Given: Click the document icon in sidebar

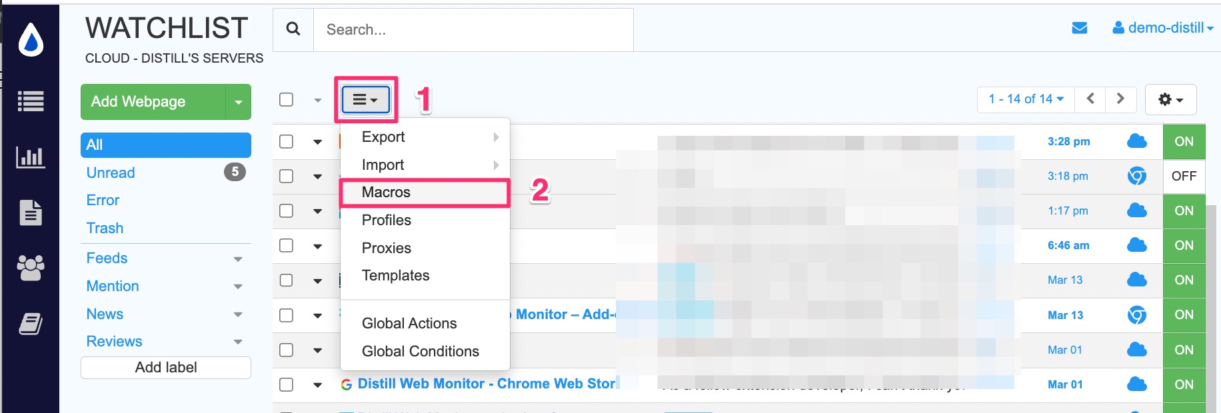Looking at the screenshot, I should 31,212.
